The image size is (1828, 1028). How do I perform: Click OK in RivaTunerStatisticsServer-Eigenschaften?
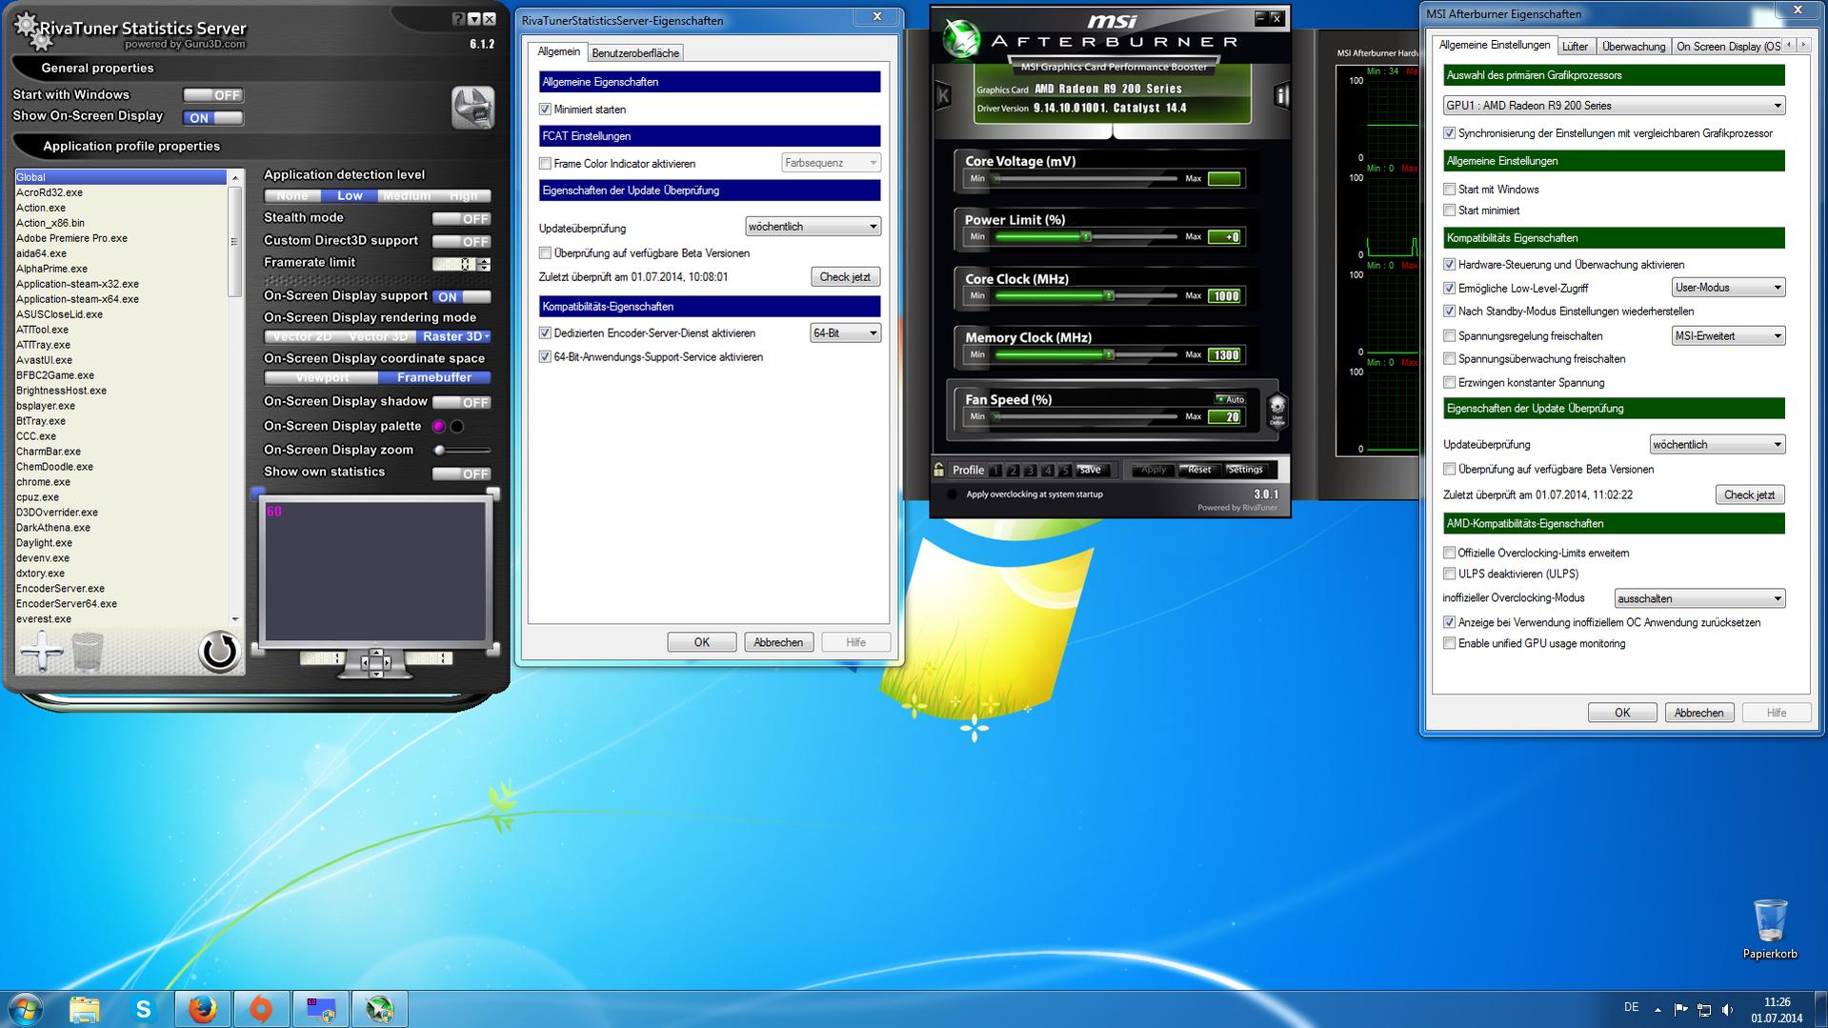pyautogui.click(x=701, y=642)
